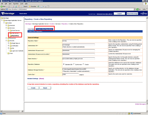Expand the Event Service tree node
The width and height of the screenshot is (148, 115).
click(8, 30)
